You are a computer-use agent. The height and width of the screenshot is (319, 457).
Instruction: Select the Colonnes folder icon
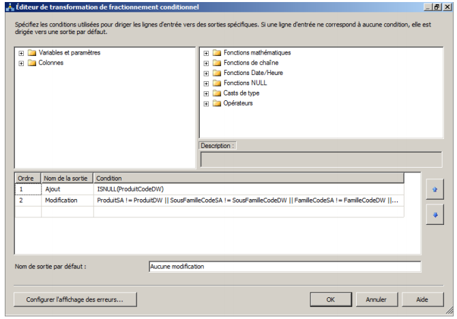click(x=31, y=63)
